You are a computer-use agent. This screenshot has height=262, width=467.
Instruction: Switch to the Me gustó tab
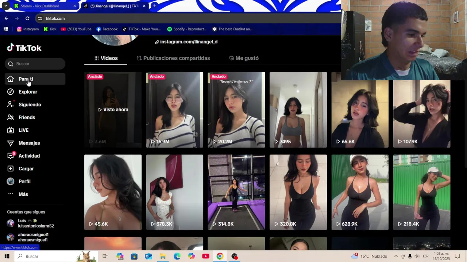tap(244, 58)
